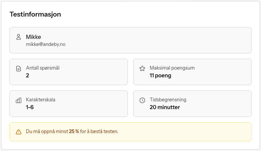
Task: Select the 11 poeng value
Action: [x=160, y=75]
